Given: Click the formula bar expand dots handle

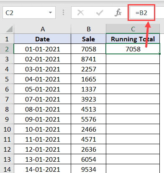Looking at the screenshot, I should point(63,13).
